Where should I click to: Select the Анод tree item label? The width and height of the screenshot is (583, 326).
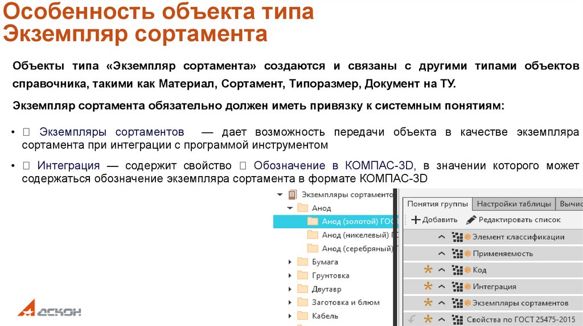point(321,208)
